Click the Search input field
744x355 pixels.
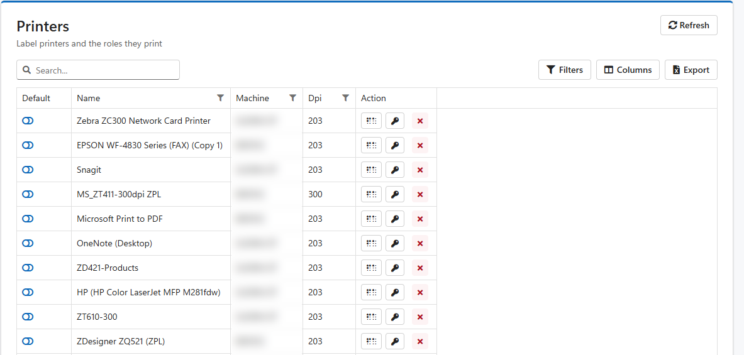[98, 70]
